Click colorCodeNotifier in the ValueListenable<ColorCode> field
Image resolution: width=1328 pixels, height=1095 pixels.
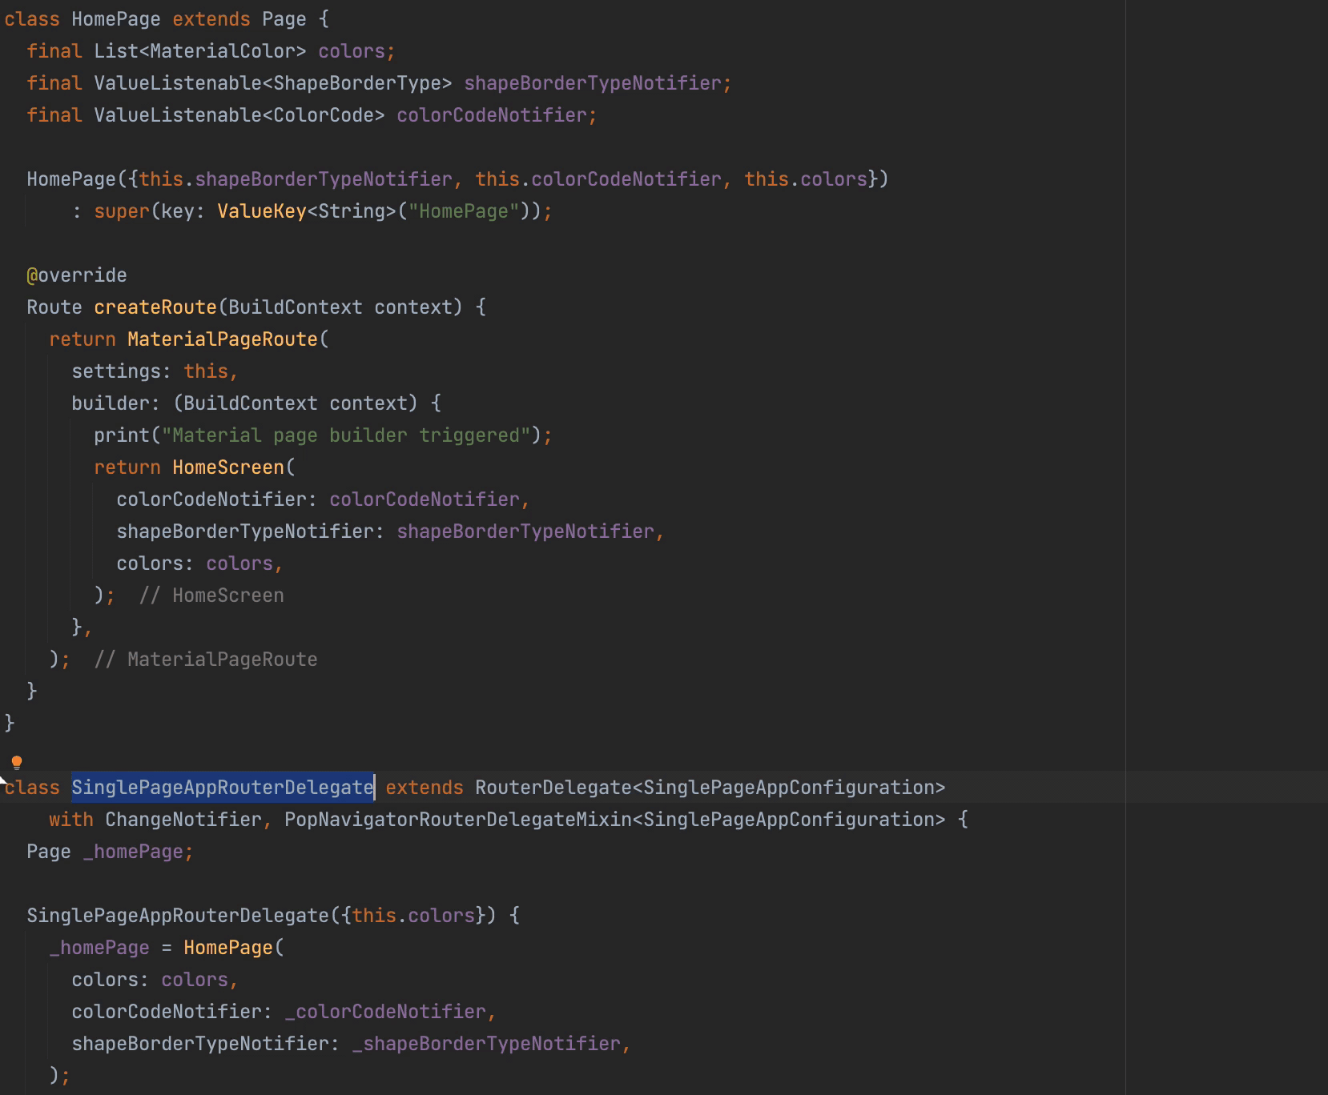492,115
